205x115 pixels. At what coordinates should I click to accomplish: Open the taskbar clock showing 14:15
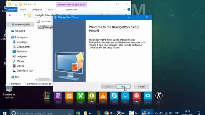[187, 113]
